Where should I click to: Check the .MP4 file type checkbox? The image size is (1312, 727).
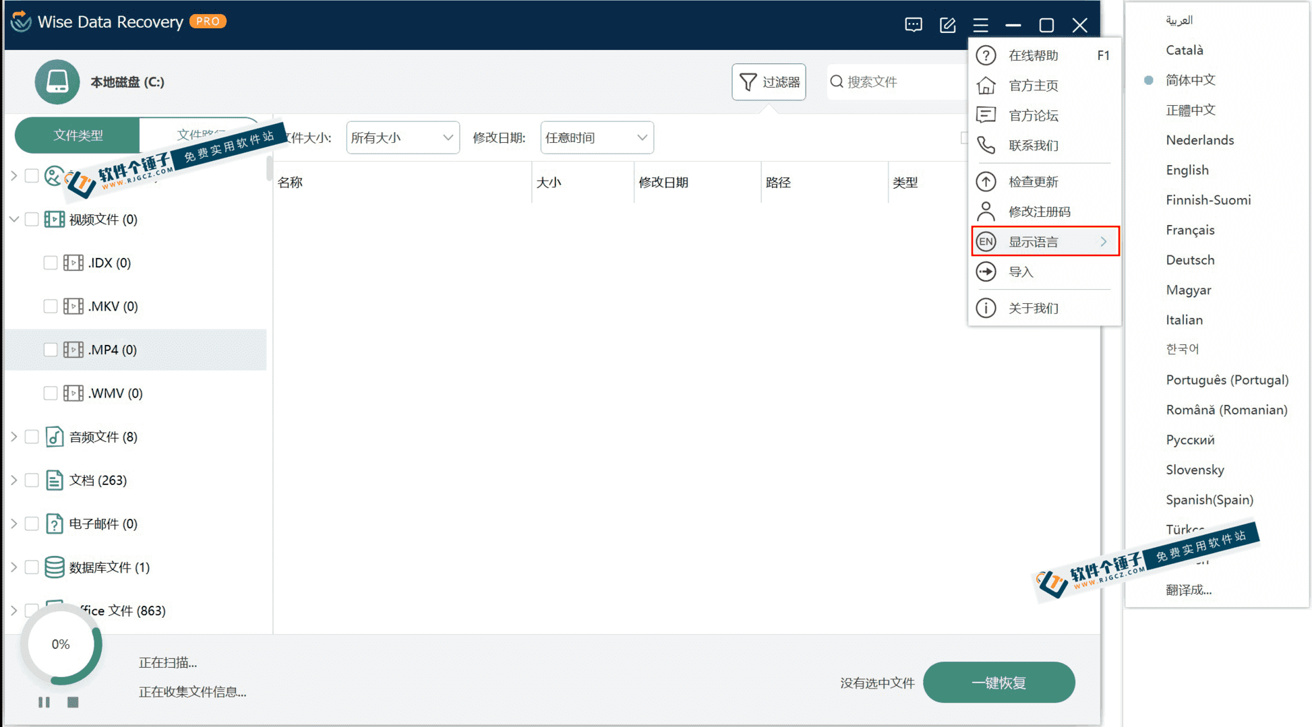51,349
